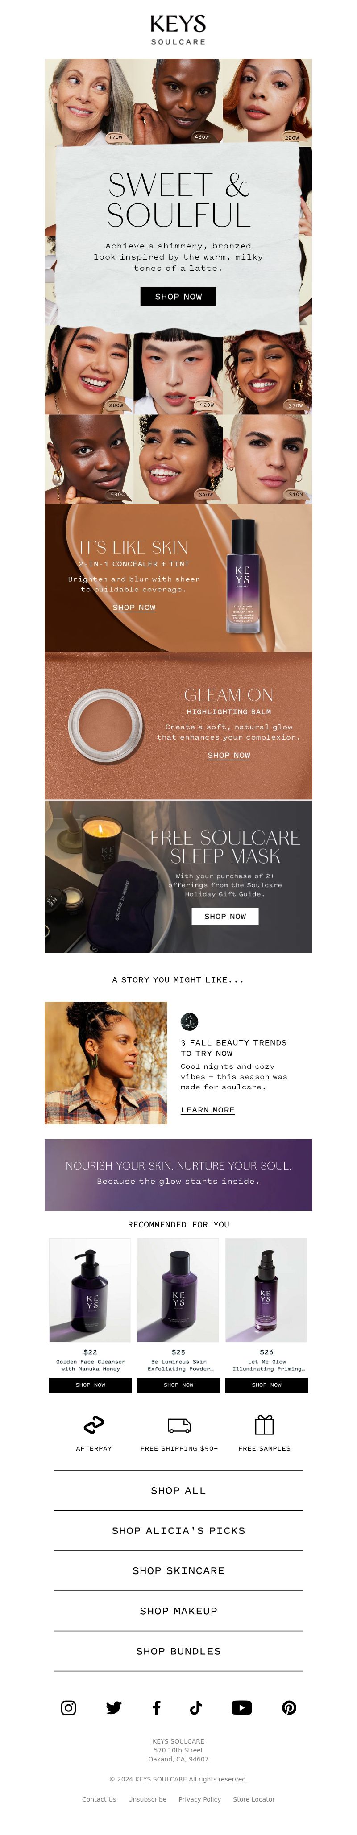The height and width of the screenshot is (1835, 357).
Task: Open the Shop All menu item
Action: 178,1490
